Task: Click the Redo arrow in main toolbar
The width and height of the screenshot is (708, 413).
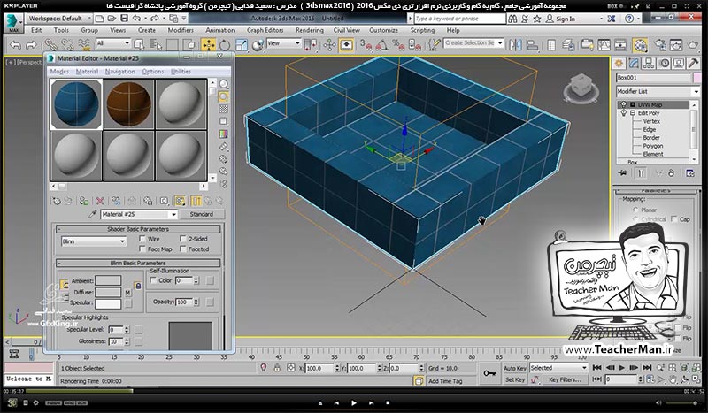Action: [31, 45]
